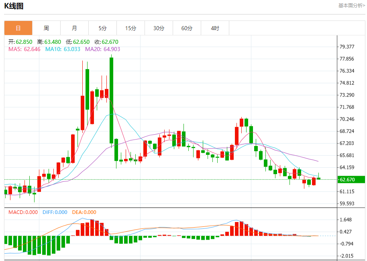Select the 日 daily chart tab
Image resolution: width=367 pixels, height=261 pixels.
tap(18, 28)
